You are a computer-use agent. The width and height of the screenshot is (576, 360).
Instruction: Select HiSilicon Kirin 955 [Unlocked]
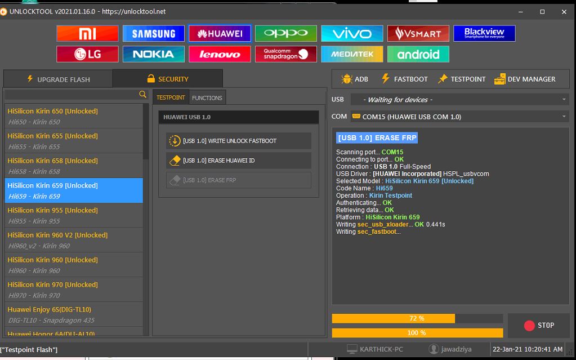coord(74,215)
